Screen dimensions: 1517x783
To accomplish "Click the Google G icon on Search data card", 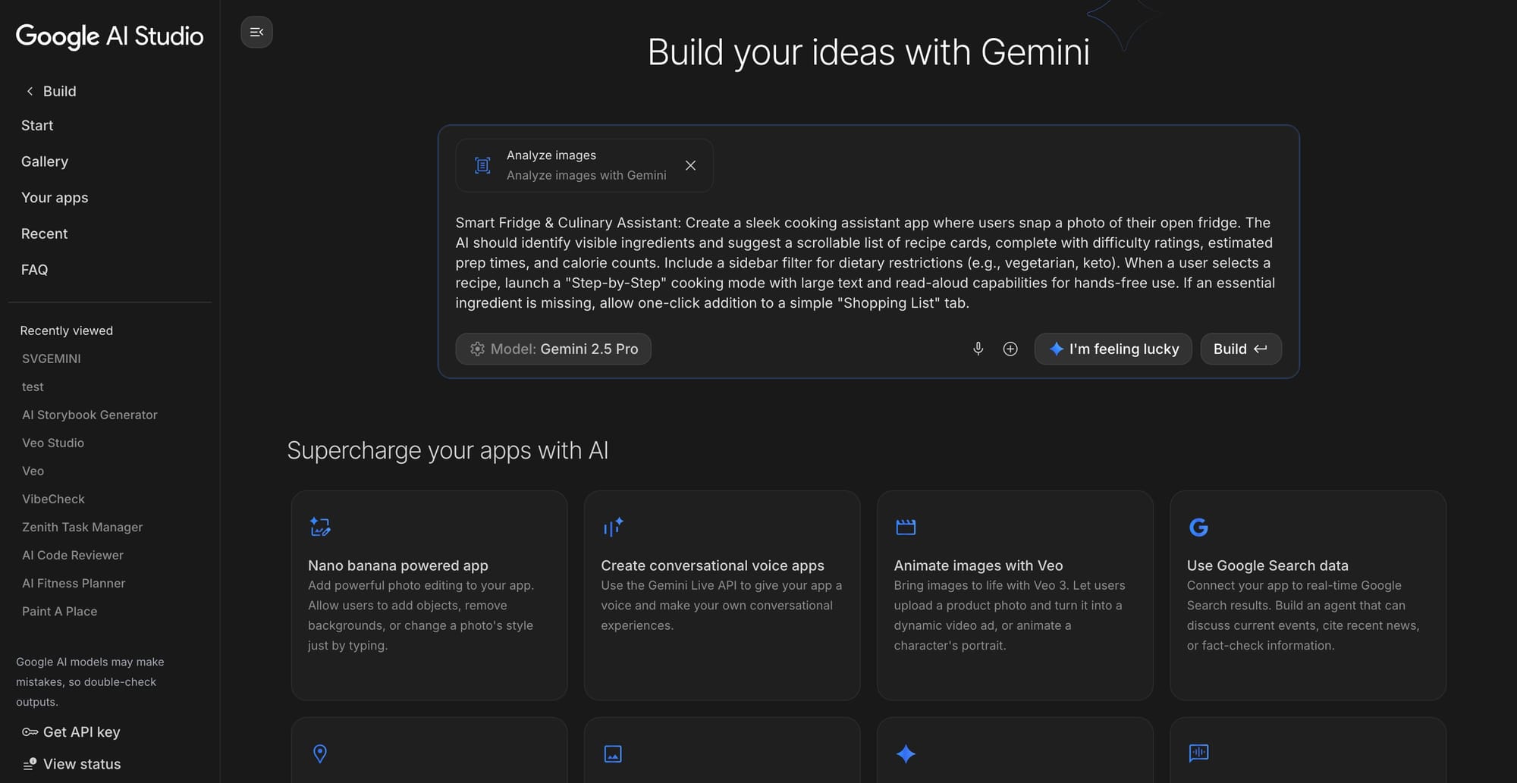I will pyautogui.click(x=1198, y=526).
